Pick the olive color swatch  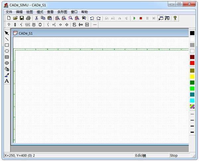(x=192, y=70)
